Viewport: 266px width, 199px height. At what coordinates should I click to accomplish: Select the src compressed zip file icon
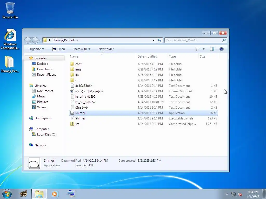72,124
